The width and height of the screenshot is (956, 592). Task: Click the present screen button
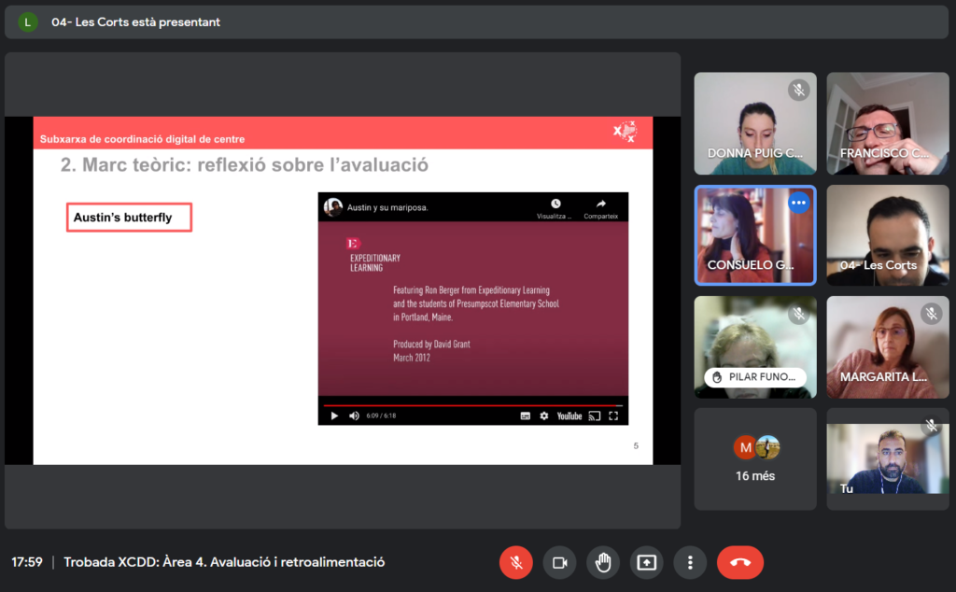click(x=646, y=562)
